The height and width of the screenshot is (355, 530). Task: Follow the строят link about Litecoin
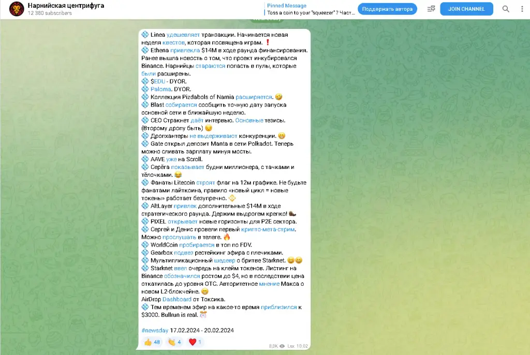click(205, 182)
